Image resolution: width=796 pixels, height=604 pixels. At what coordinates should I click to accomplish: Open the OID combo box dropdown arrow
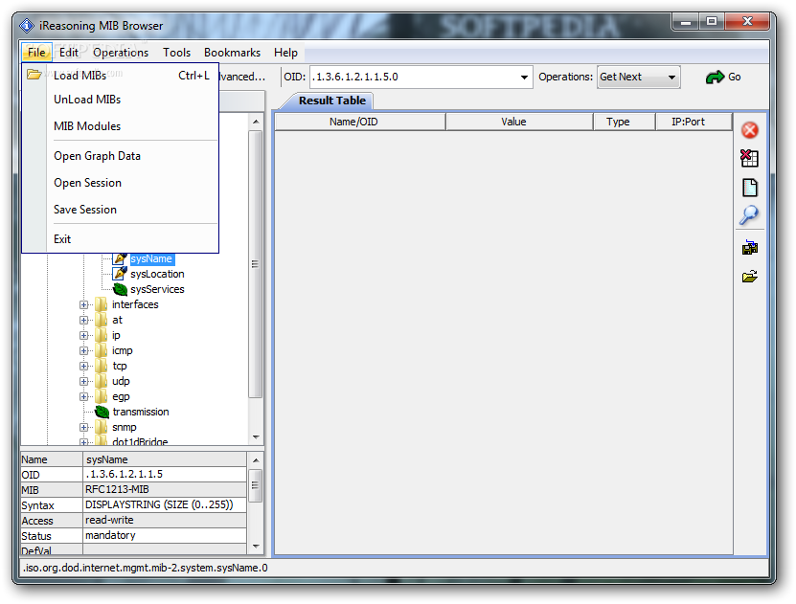[x=524, y=78]
